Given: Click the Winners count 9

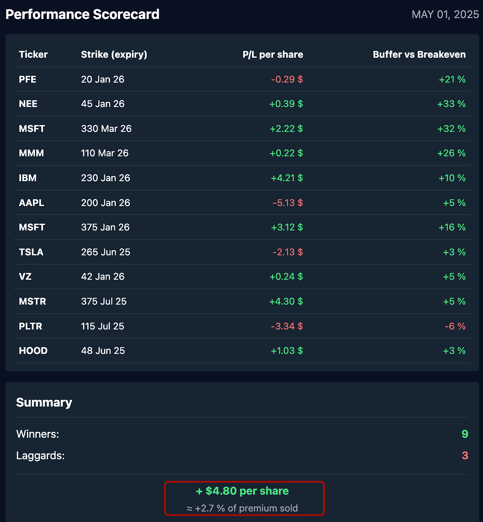Looking at the screenshot, I should (x=465, y=434).
